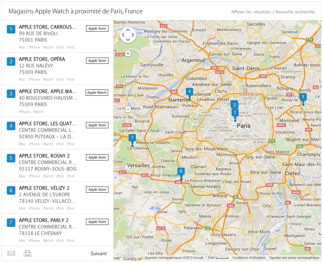
Task: Click the Apple Watch tag on the third store
Action: (97, 92)
